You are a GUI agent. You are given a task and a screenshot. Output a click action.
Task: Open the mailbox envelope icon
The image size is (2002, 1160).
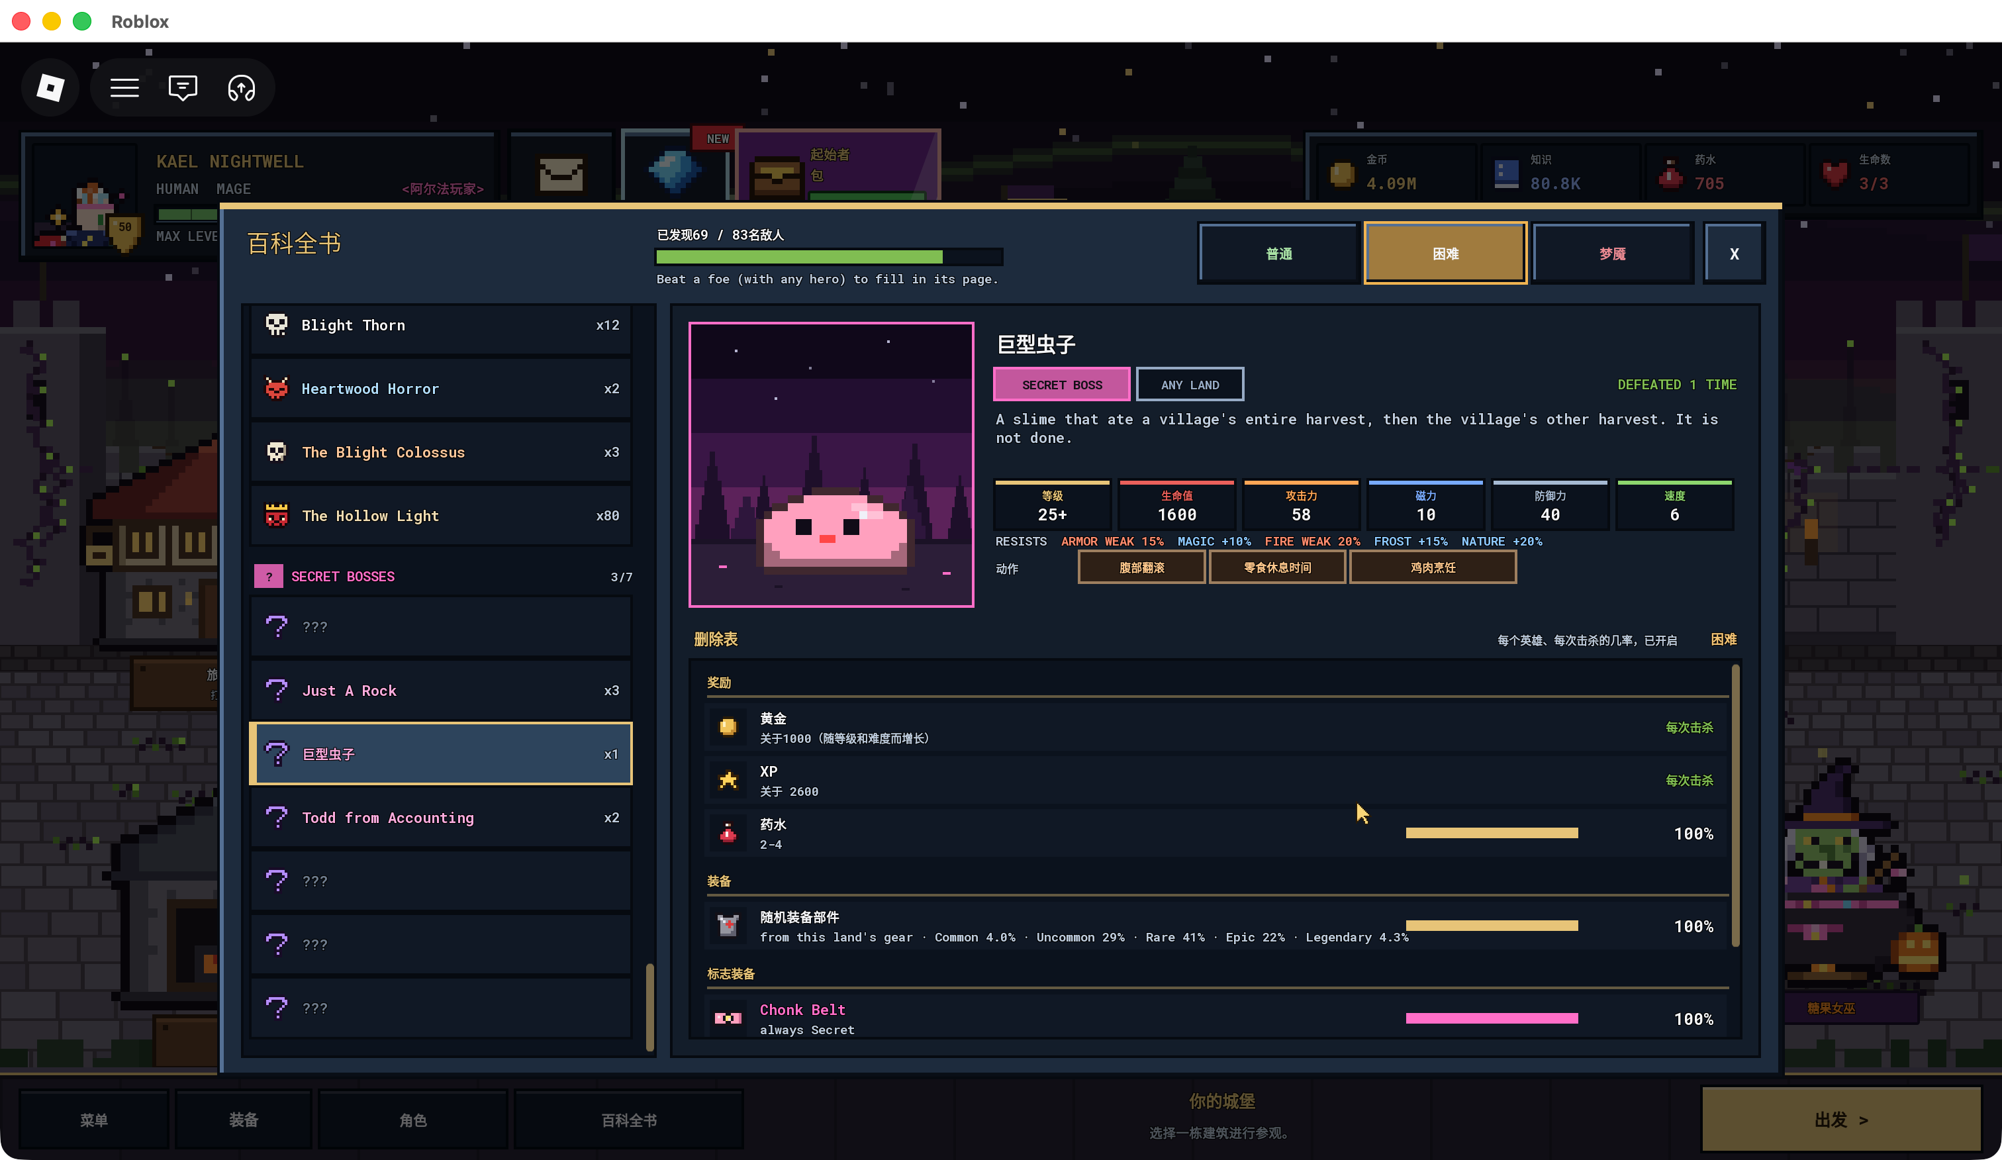pos(561,173)
